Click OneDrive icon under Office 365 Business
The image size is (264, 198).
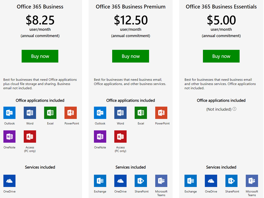(x=10, y=181)
